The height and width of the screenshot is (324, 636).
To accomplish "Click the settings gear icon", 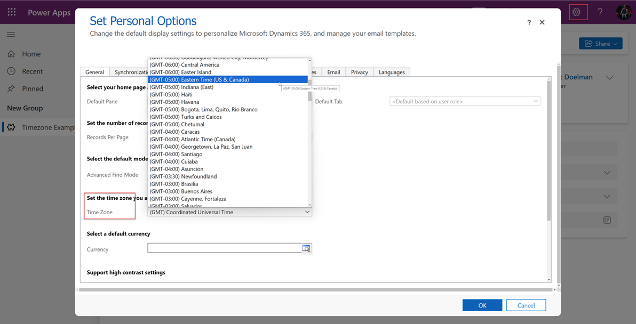I will tap(577, 12).
